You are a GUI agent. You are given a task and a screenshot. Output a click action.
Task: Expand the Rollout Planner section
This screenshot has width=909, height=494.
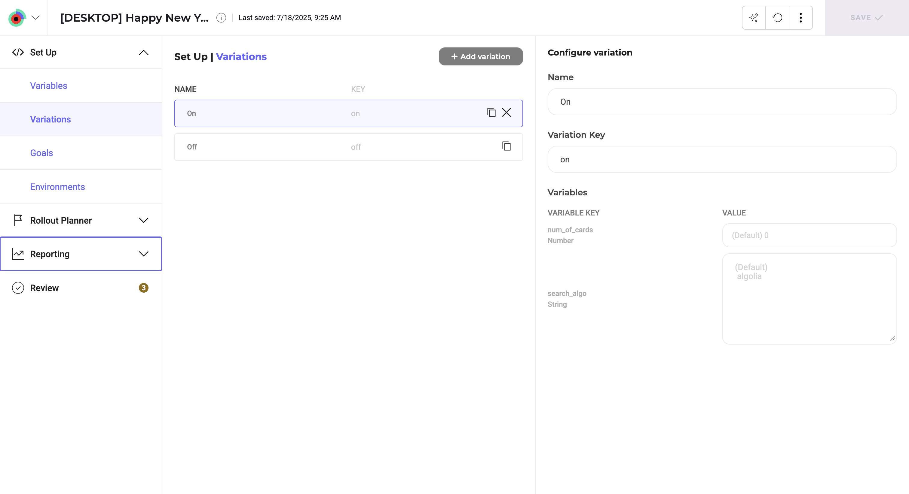coord(143,220)
